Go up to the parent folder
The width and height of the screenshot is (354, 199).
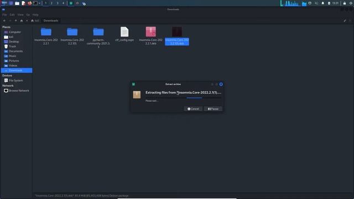point(16,20)
